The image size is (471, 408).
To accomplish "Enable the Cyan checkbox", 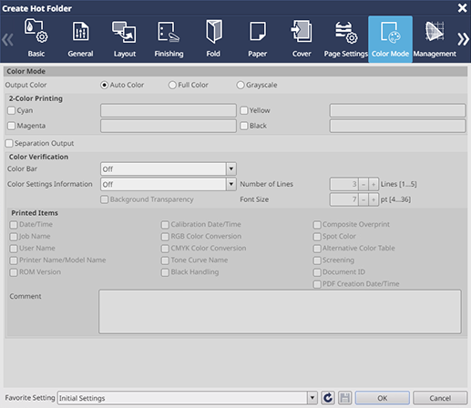I will [11, 110].
